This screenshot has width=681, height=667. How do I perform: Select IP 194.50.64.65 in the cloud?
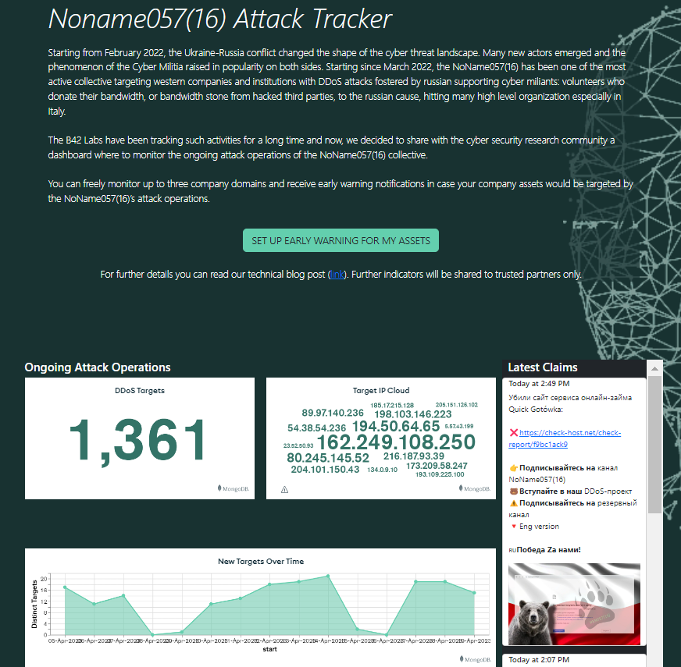point(396,427)
